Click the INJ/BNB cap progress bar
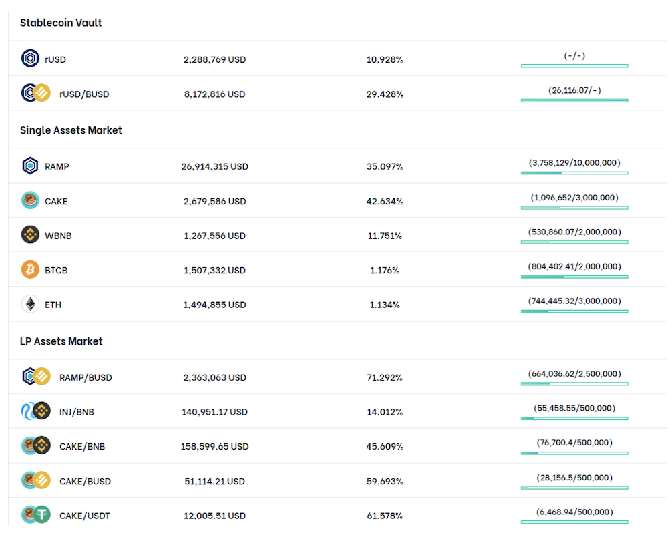 click(574, 419)
